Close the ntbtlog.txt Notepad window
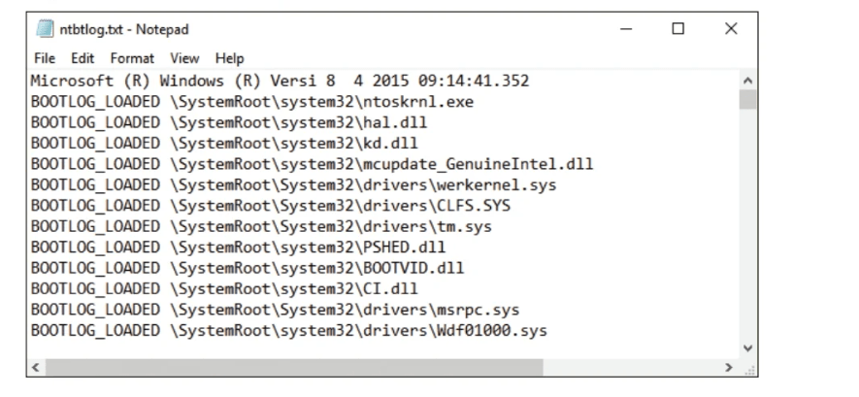This screenshot has width=859, height=397. pos(731,28)
